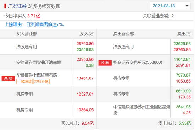Click the 关联 badge beside 华鑫证券
The height and width of the screenshot is (130, 195).
click(8, 78)
